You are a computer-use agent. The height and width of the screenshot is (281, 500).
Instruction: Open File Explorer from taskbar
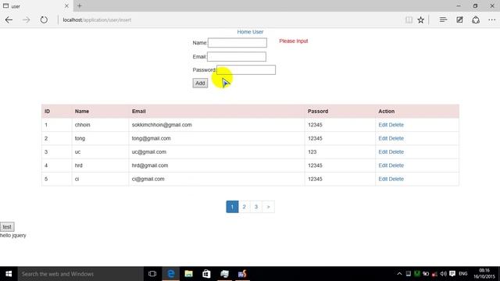point(189,274)
